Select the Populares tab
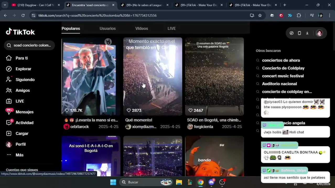 [71, 28]
